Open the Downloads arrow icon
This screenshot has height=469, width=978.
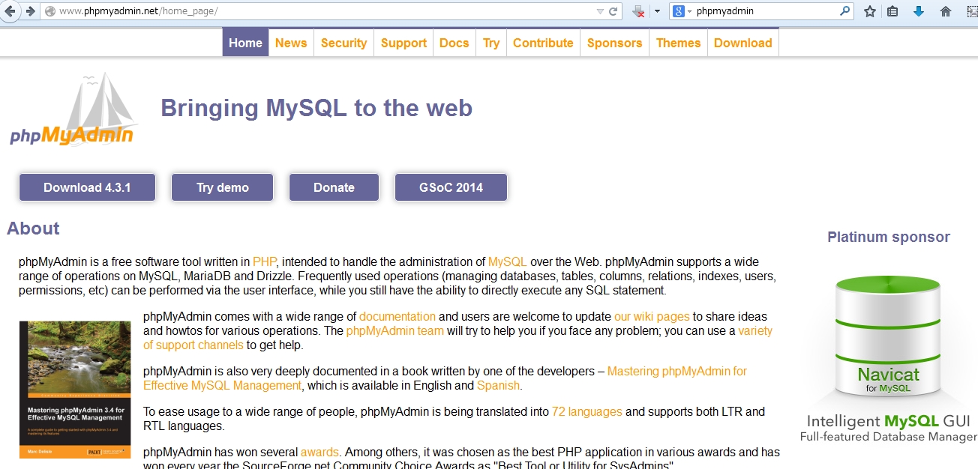coord(919,11)
